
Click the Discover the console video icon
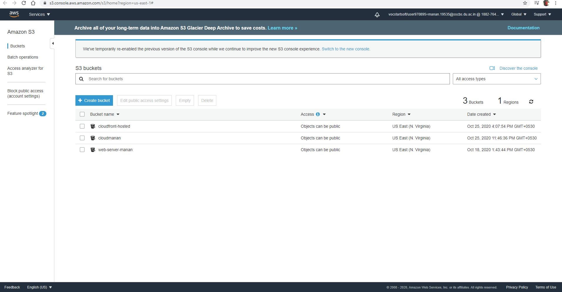pyautogui.click(x=492, y=68)
